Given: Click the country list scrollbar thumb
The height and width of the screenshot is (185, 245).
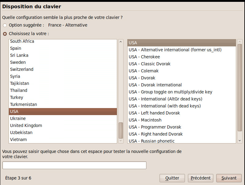Looking at the screenshot, I should click(x=121, y=130).
